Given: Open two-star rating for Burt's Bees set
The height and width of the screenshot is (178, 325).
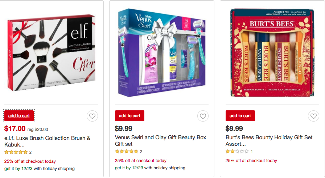Looking at the screenshot, I should coord(239,152).
